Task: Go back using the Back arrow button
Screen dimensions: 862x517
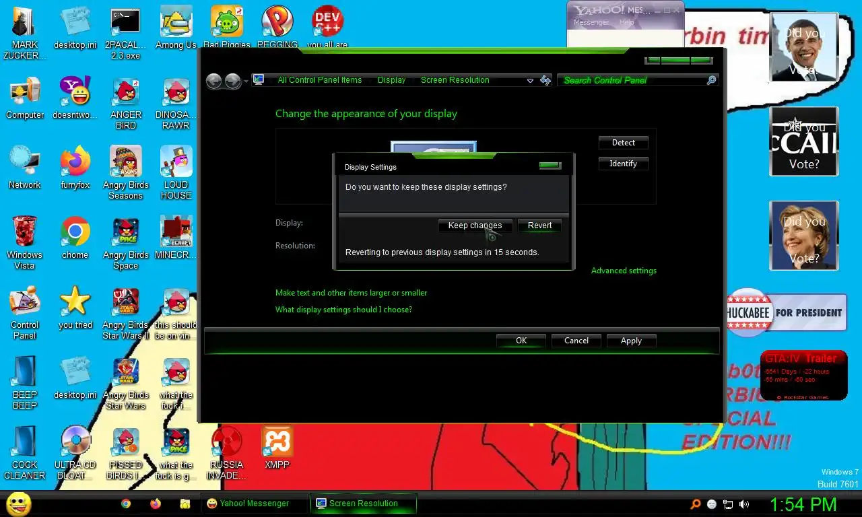Action: 214,81
